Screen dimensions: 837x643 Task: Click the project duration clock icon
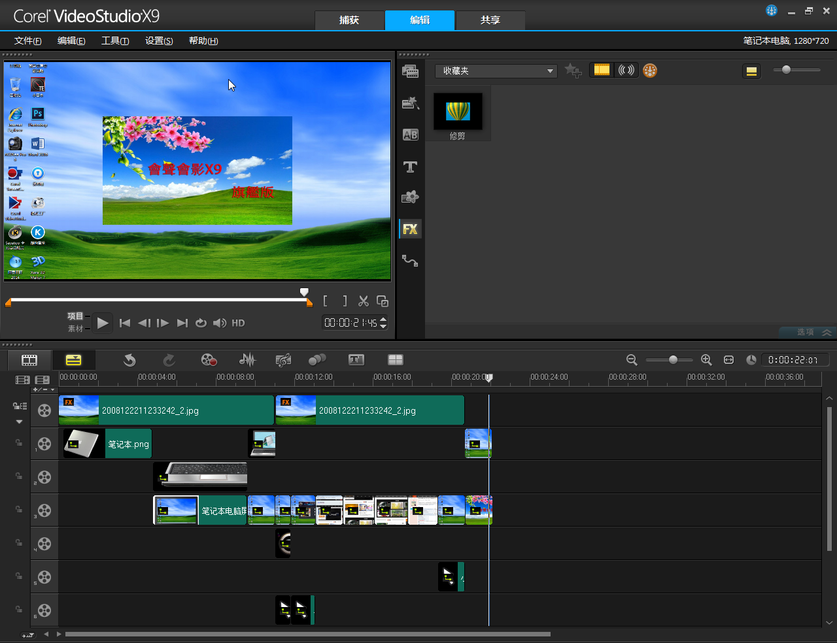click(751, 360)
